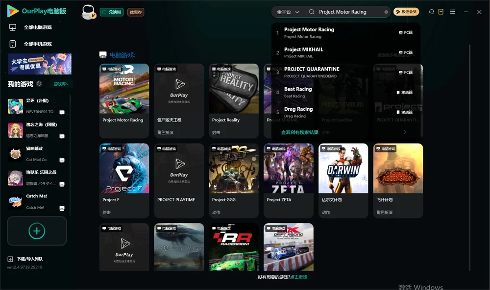Click the 电脑游戏 section header icon
The height and width of the screenshot is (290, 490).
tap(103, 55)
